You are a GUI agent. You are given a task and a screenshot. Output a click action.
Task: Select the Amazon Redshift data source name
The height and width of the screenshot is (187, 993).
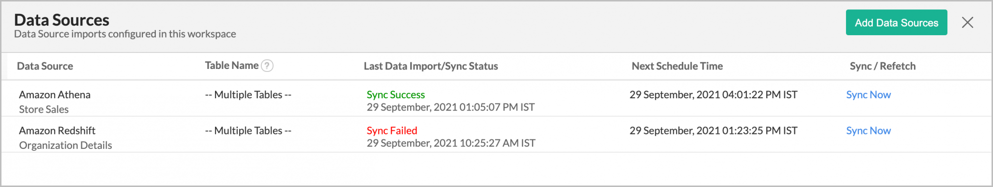point(57,130)
